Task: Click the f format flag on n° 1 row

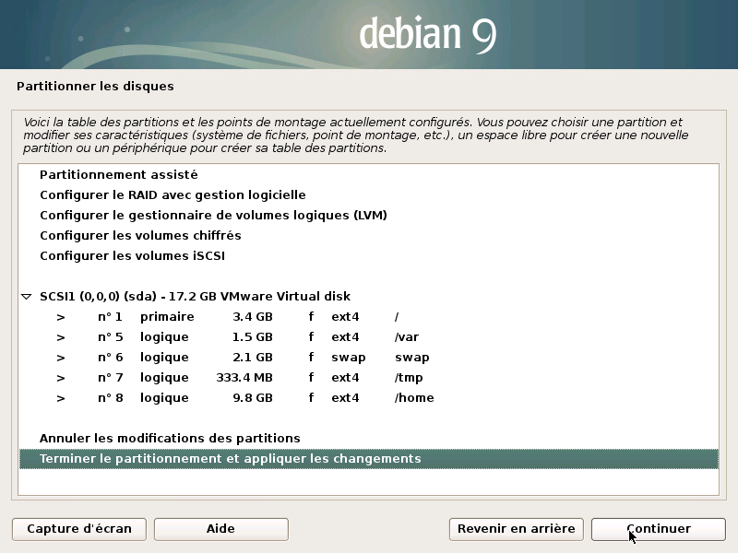Action: (x=311, y=317)
